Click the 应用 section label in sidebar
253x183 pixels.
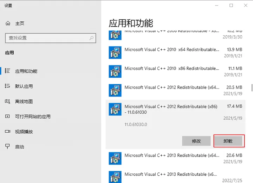[9, 53]
